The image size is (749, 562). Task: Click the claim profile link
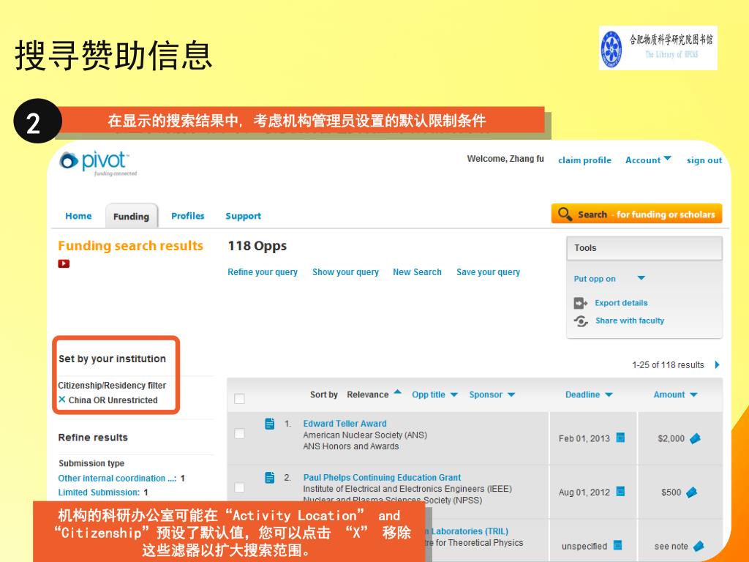point(584,160)
